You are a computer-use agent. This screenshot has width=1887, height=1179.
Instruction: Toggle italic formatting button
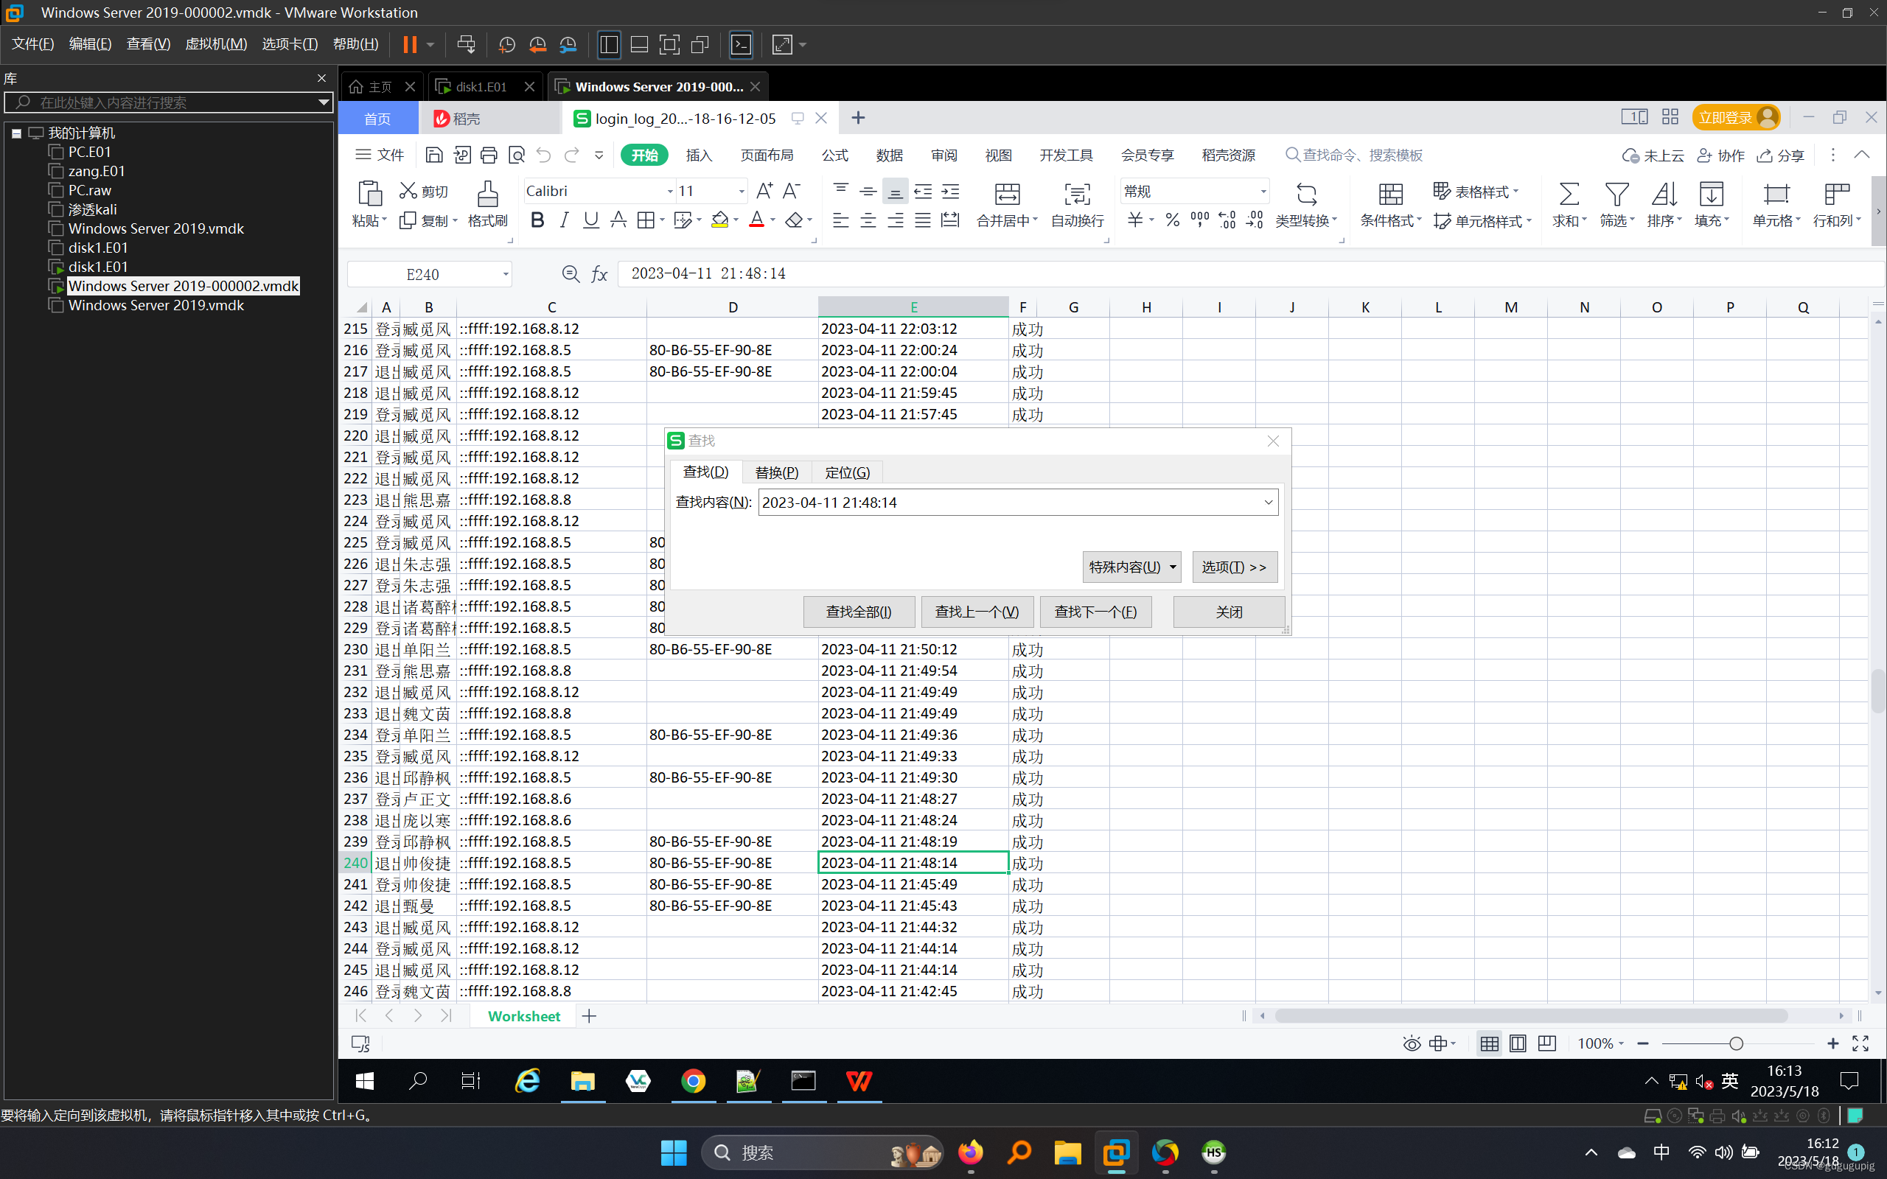click(564, 220)
